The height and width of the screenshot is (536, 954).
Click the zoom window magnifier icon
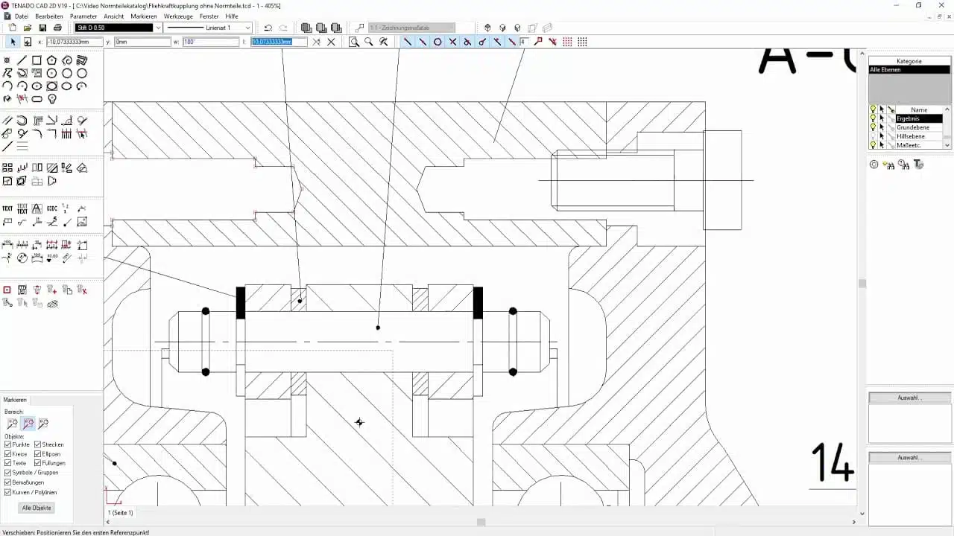(x=354, y=42)
